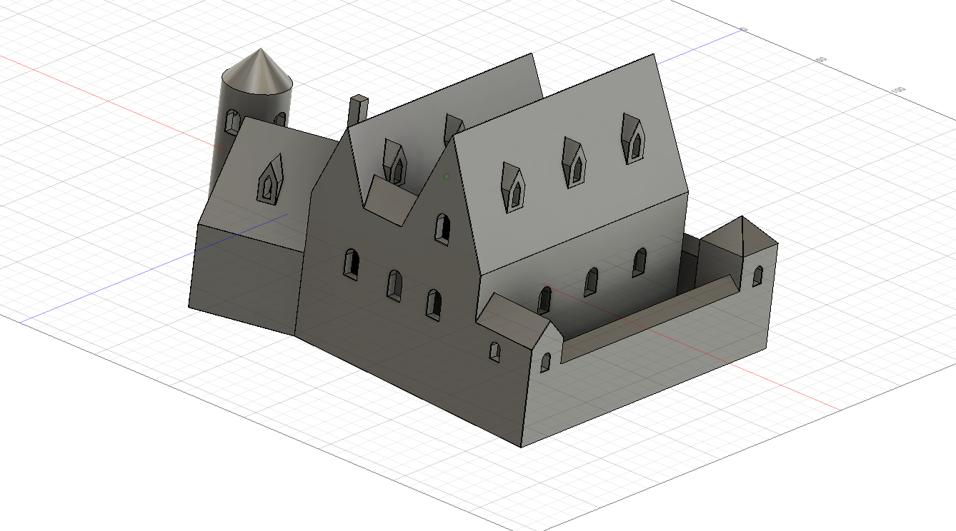956x531 pixels.
Task: Select the arched window just below the gable peak
Action: 443,228
